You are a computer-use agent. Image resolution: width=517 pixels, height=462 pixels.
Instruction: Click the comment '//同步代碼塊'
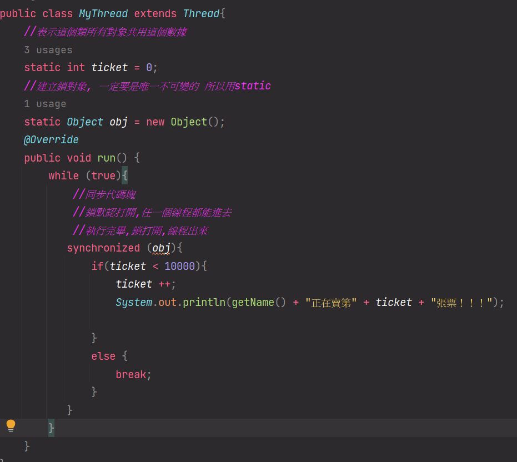coord(104,194)
